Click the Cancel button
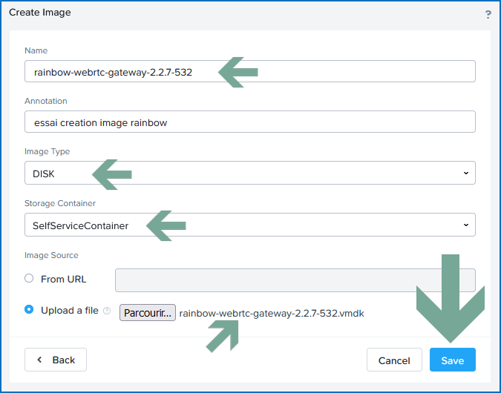Screen dimensions: 501x393 coord(394,360)
